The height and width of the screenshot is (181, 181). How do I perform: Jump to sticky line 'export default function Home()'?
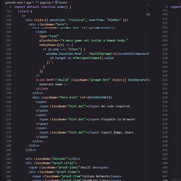coord(43,7)
